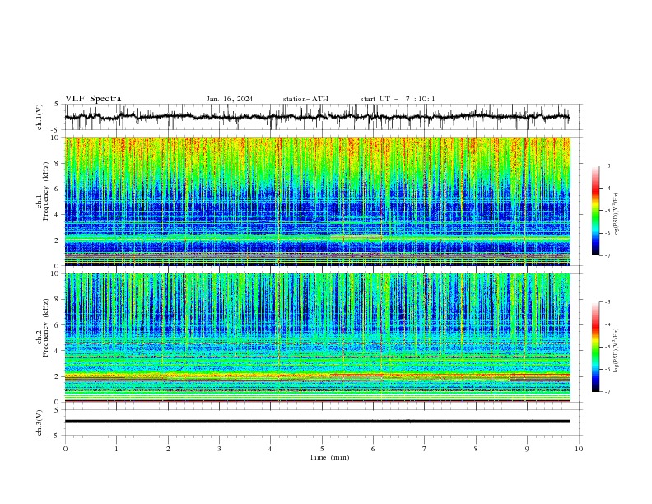This screenshot has height=504, width=652.
Task: Click the 'station=ATH' label
Action: point(305,99)
